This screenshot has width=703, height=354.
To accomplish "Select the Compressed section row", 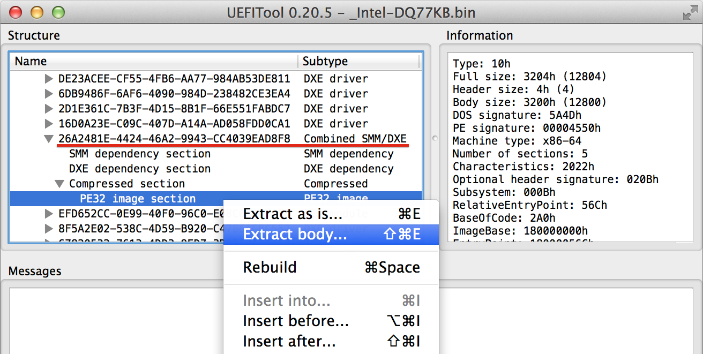I will coord(216,184).
